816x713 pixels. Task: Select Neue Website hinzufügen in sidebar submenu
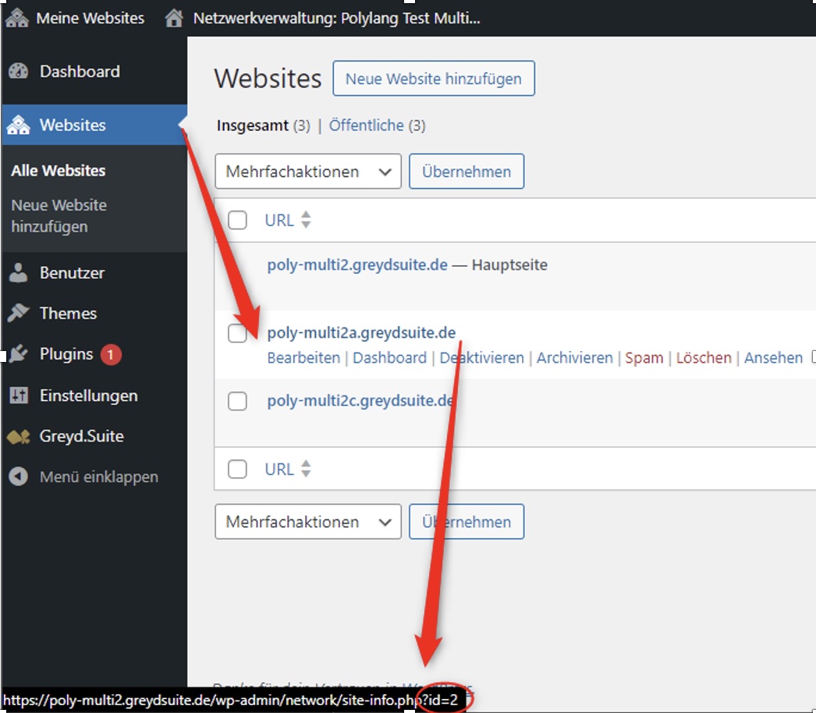tap(59, 216)
